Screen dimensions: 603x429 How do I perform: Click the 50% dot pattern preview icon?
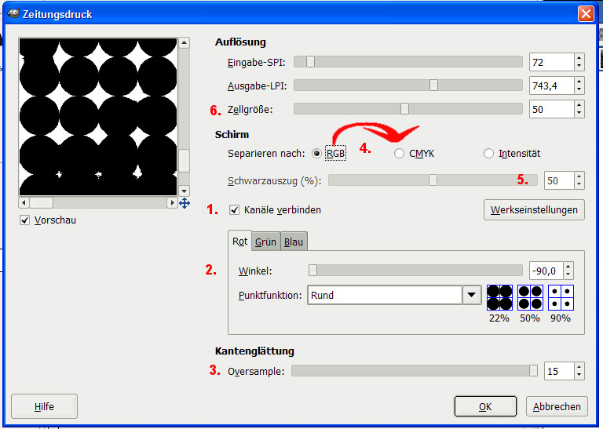click(530, 297)
